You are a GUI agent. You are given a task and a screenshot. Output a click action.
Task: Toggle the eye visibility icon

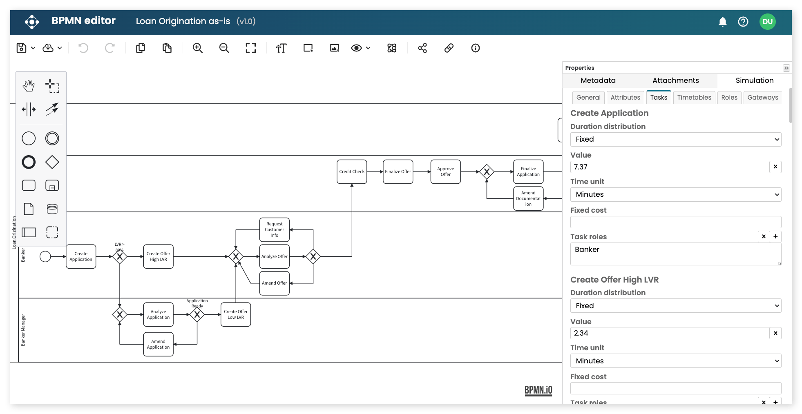point(356,48)
